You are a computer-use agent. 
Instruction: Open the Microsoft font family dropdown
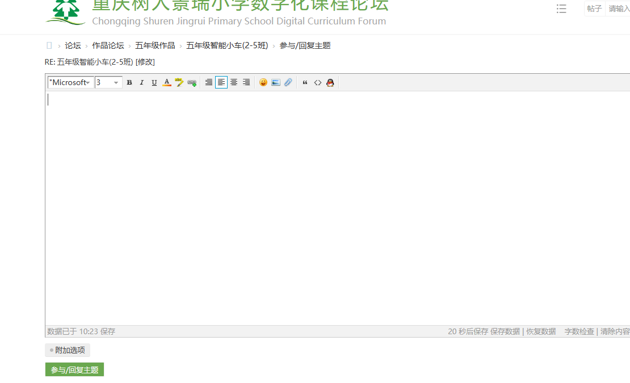click(x=70, y=82)
